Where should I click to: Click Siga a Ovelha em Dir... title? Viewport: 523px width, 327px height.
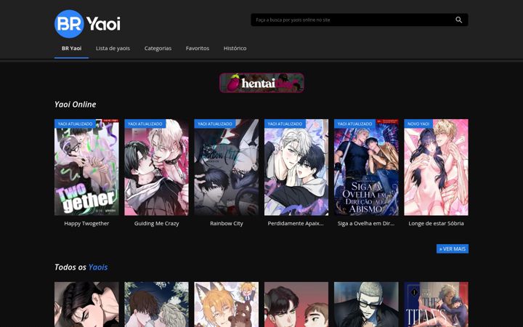366,224
